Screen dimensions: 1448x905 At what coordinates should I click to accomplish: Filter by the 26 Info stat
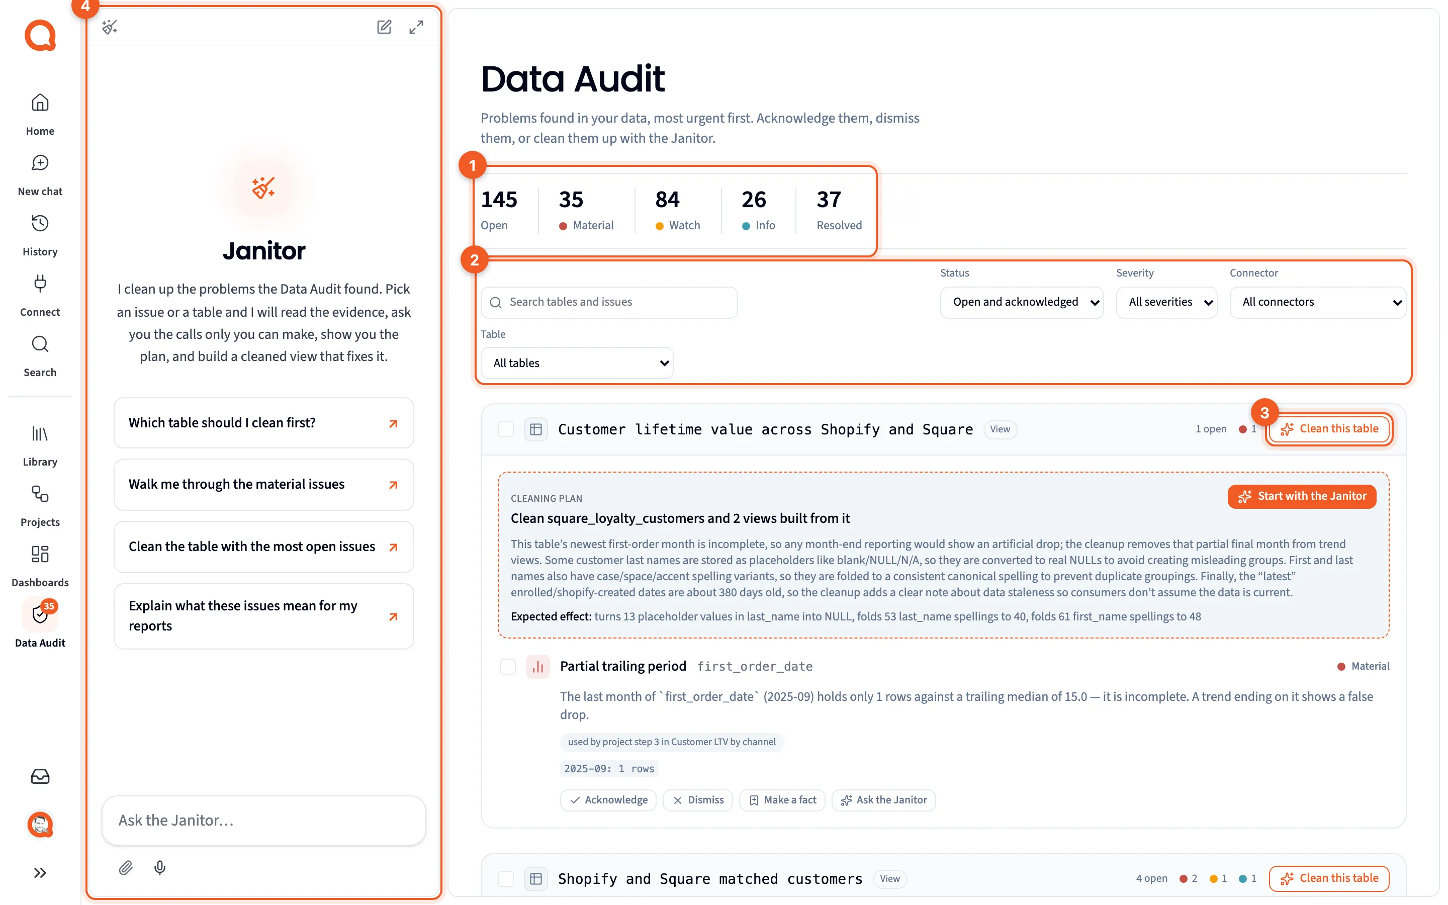pyautogui.click(x=758, y=210)
